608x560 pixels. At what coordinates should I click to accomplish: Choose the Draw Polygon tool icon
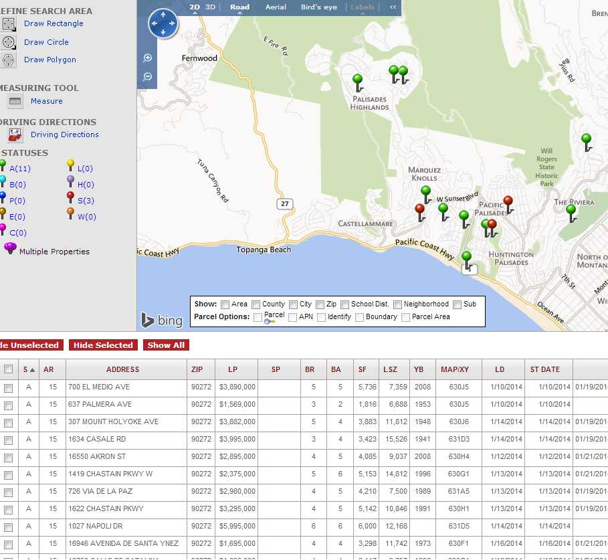coord(8,60)
